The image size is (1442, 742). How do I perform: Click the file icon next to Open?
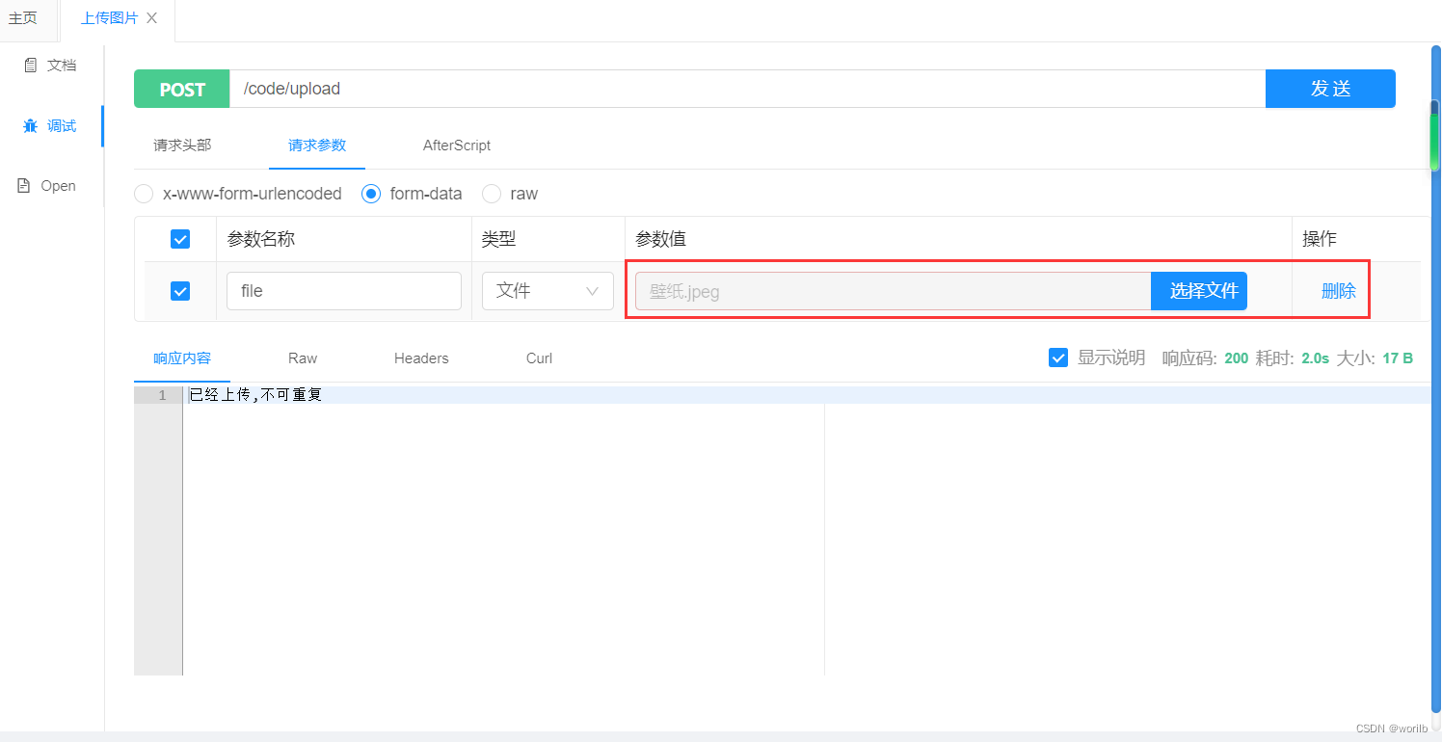pyautogui.click(x=24, y=186)
